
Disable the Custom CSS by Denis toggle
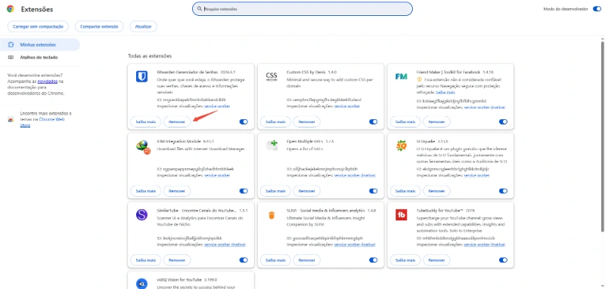point(373,121)
